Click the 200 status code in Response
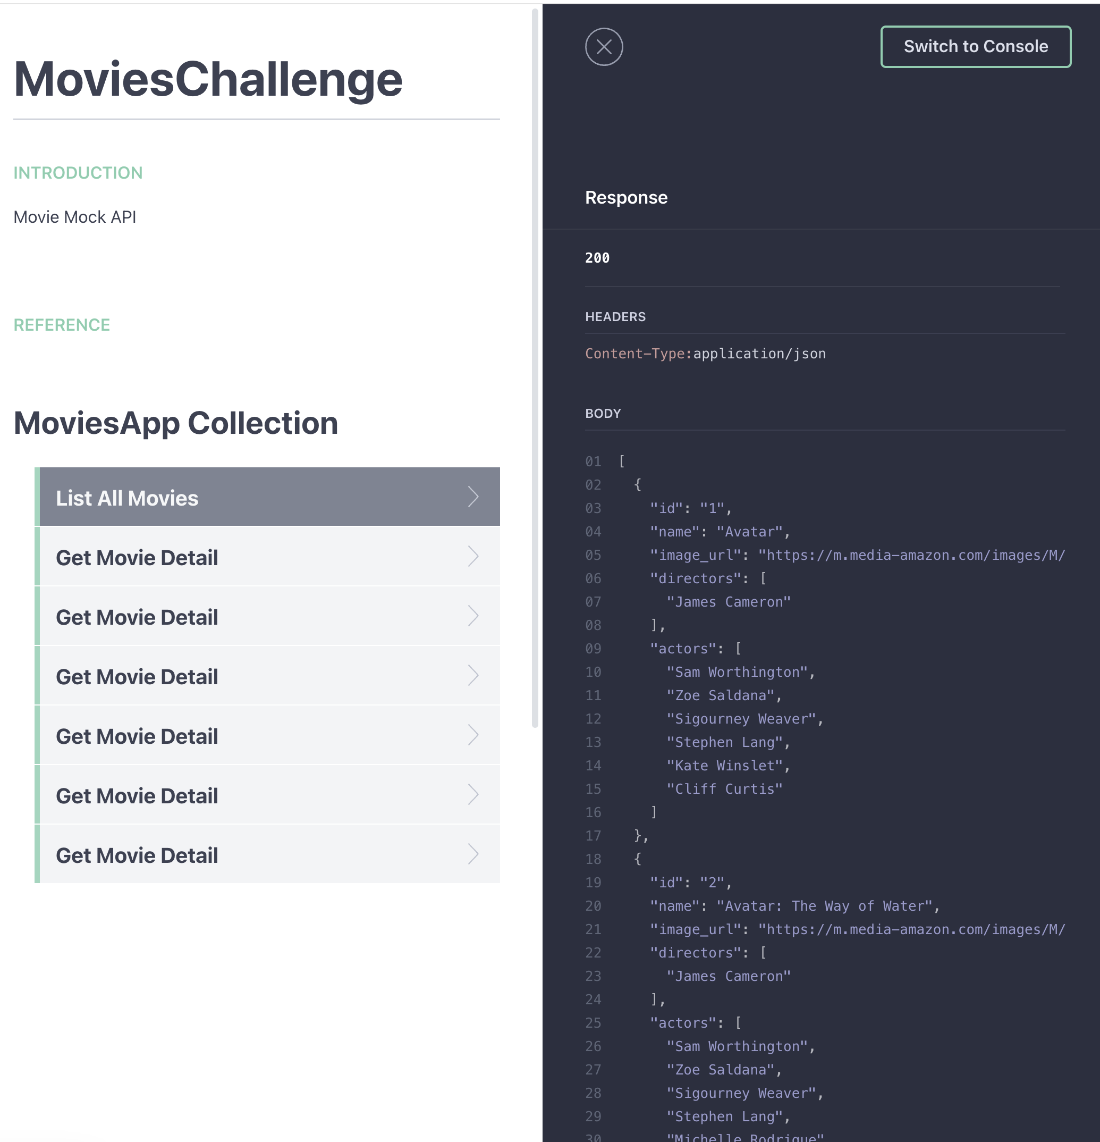The width and height of the screenshot is (1100, 1142). pyautogui.click(x=596, y=257)
